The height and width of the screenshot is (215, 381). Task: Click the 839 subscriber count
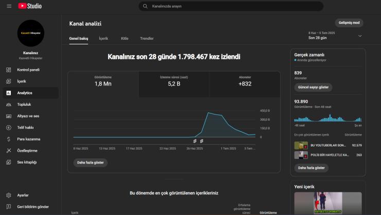tap(298, 73)
